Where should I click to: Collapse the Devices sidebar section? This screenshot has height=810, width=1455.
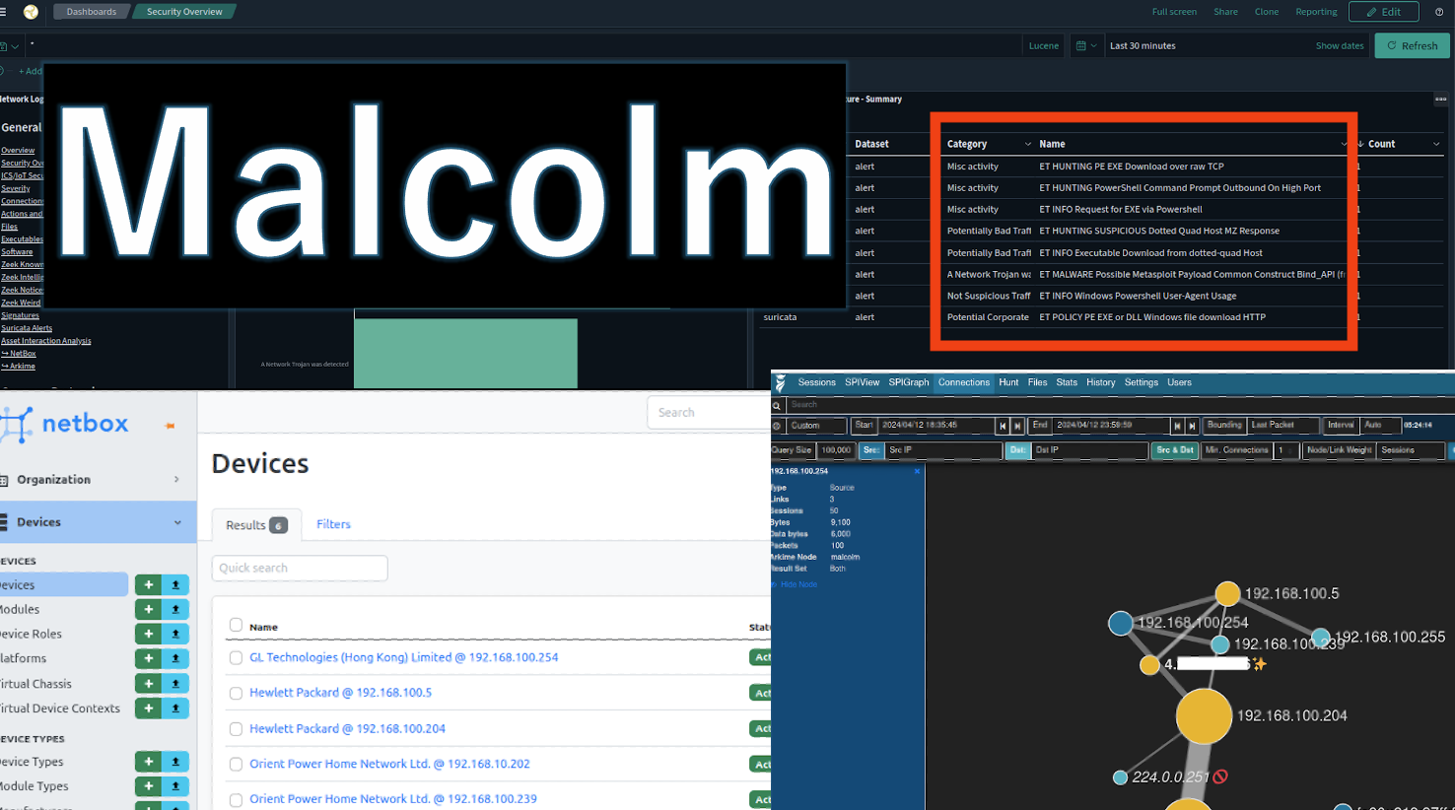tap(177, 522)
